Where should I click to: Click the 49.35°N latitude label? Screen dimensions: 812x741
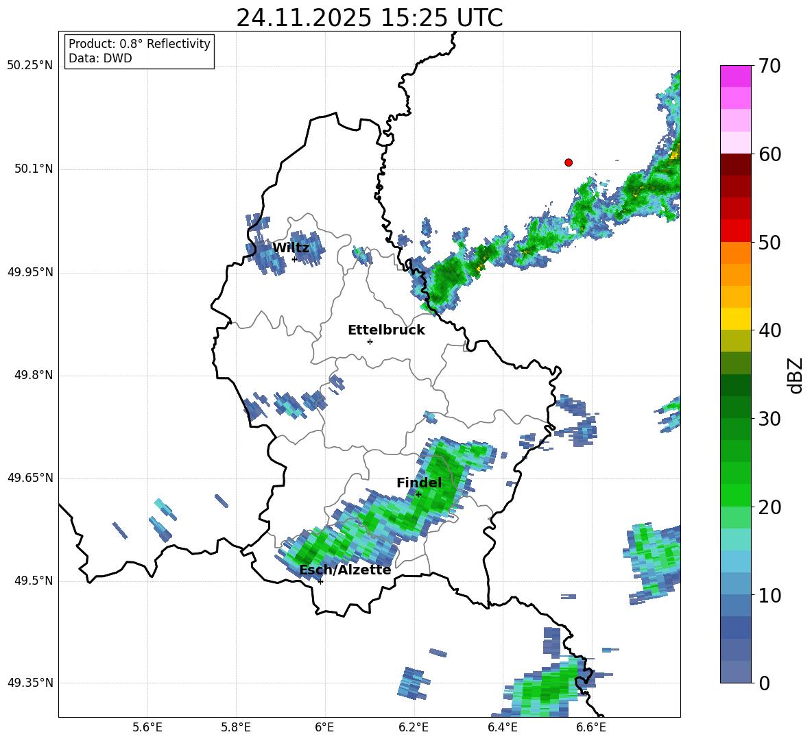30,683
